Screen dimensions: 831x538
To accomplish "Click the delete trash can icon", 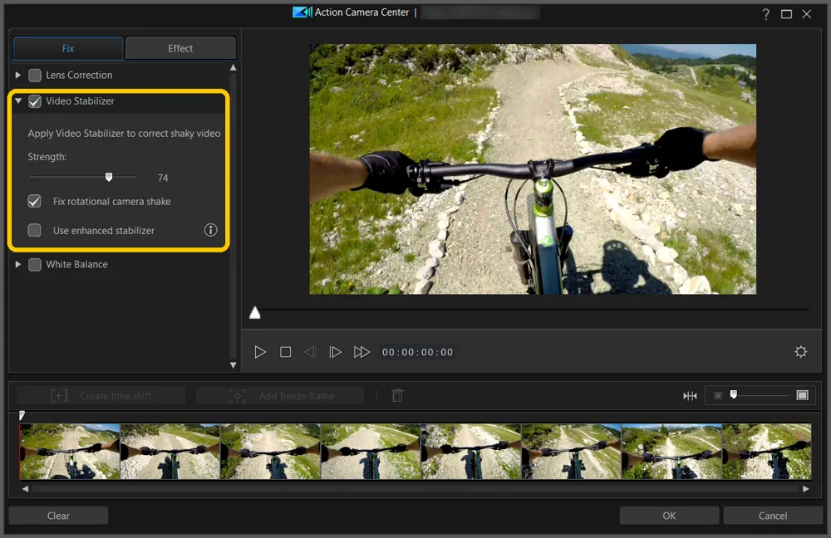I will [397, 395].
